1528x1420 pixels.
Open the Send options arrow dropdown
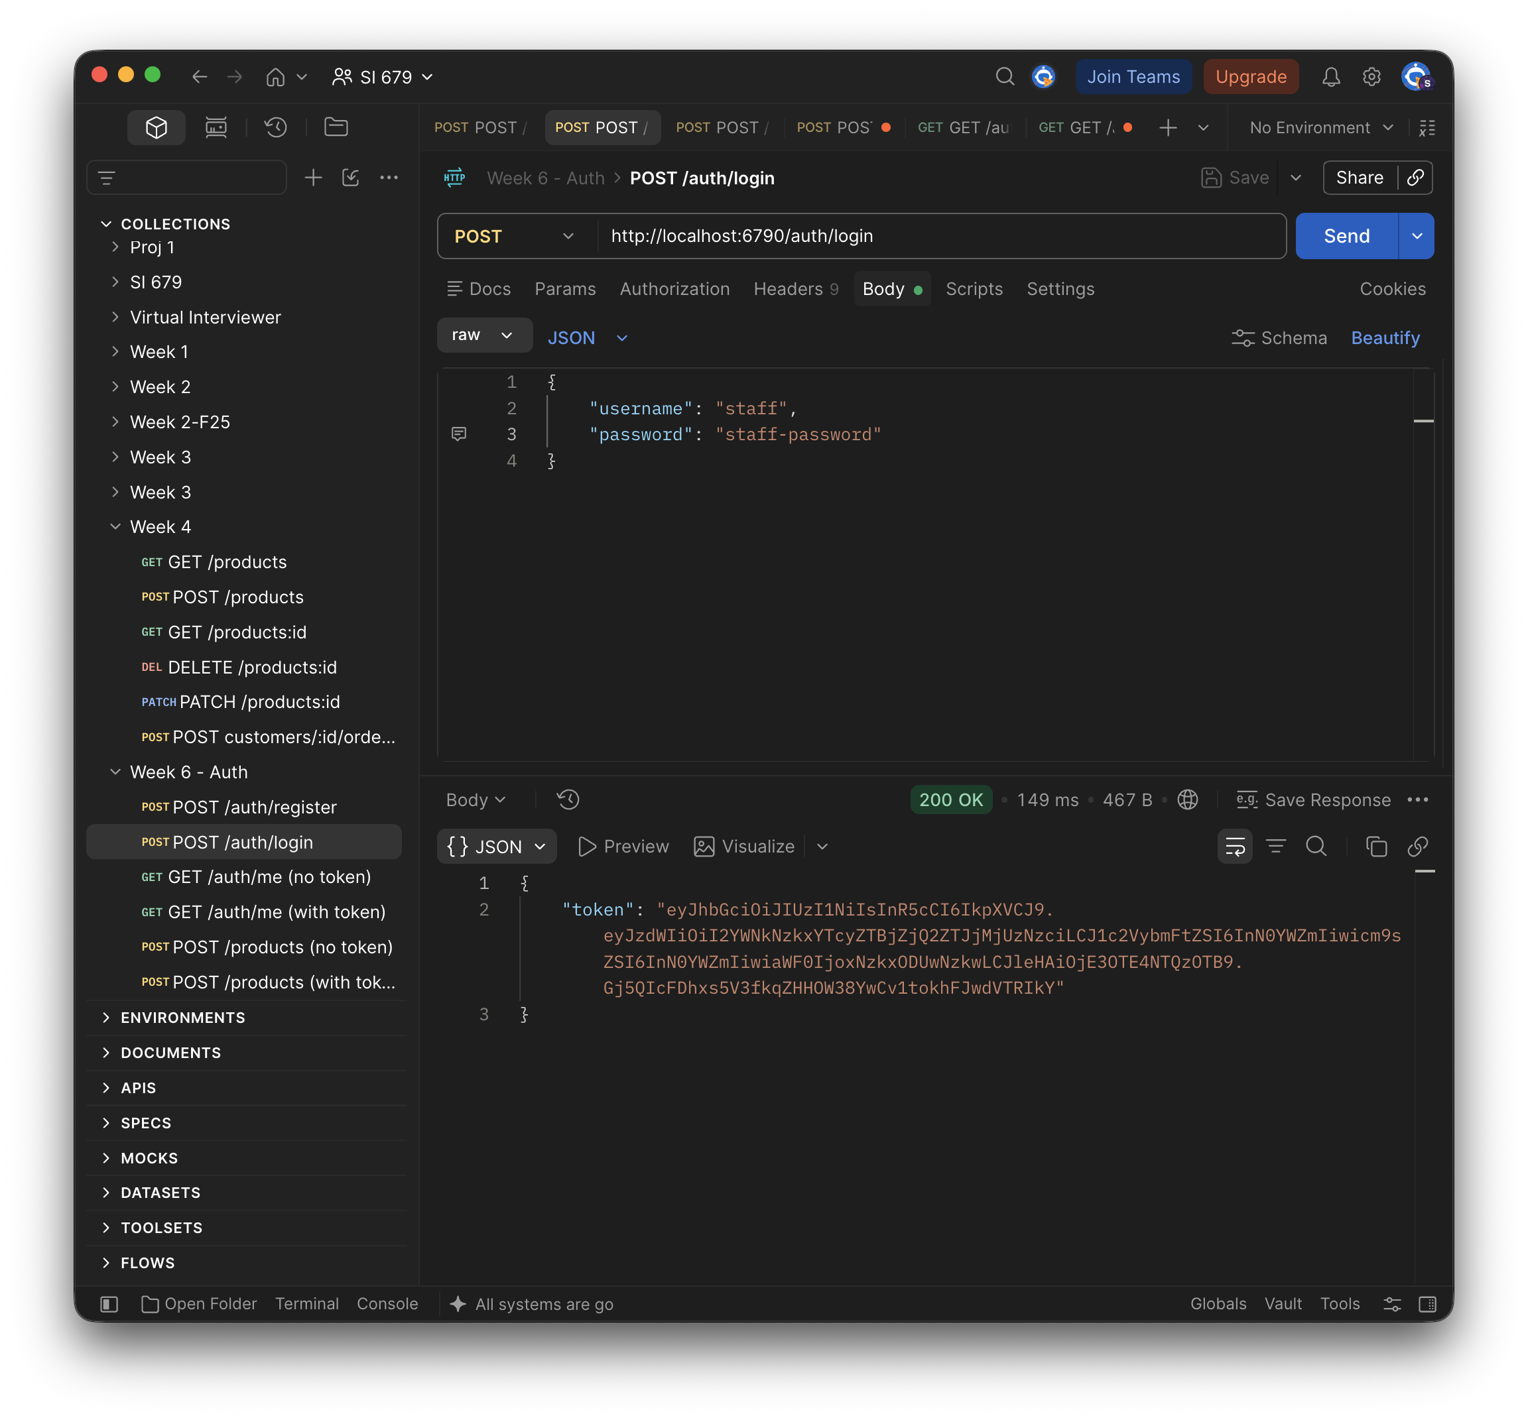coord(1416,237)
